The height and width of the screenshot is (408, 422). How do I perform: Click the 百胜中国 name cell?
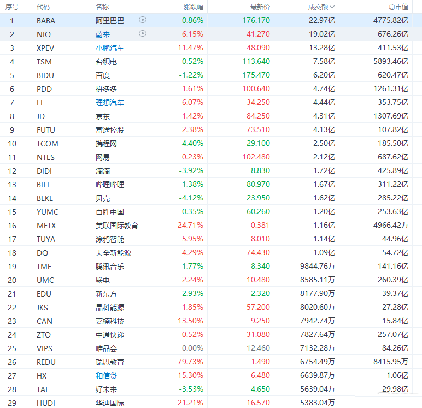pyautogui.click(x=110, y=212)
